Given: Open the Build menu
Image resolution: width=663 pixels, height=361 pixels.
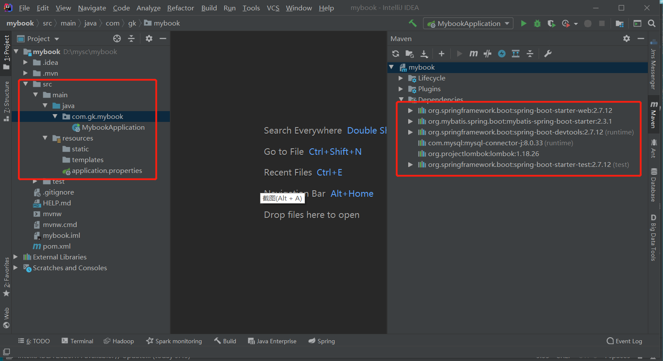Looking at the screenshot, I should (x=209, y=8).
